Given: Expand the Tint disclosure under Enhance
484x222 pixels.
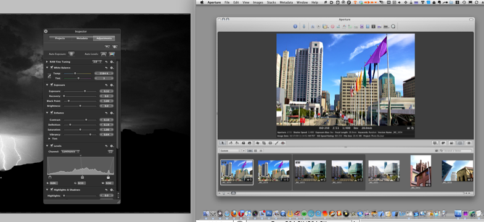Looking at the screenshot, I should (50, 139).
